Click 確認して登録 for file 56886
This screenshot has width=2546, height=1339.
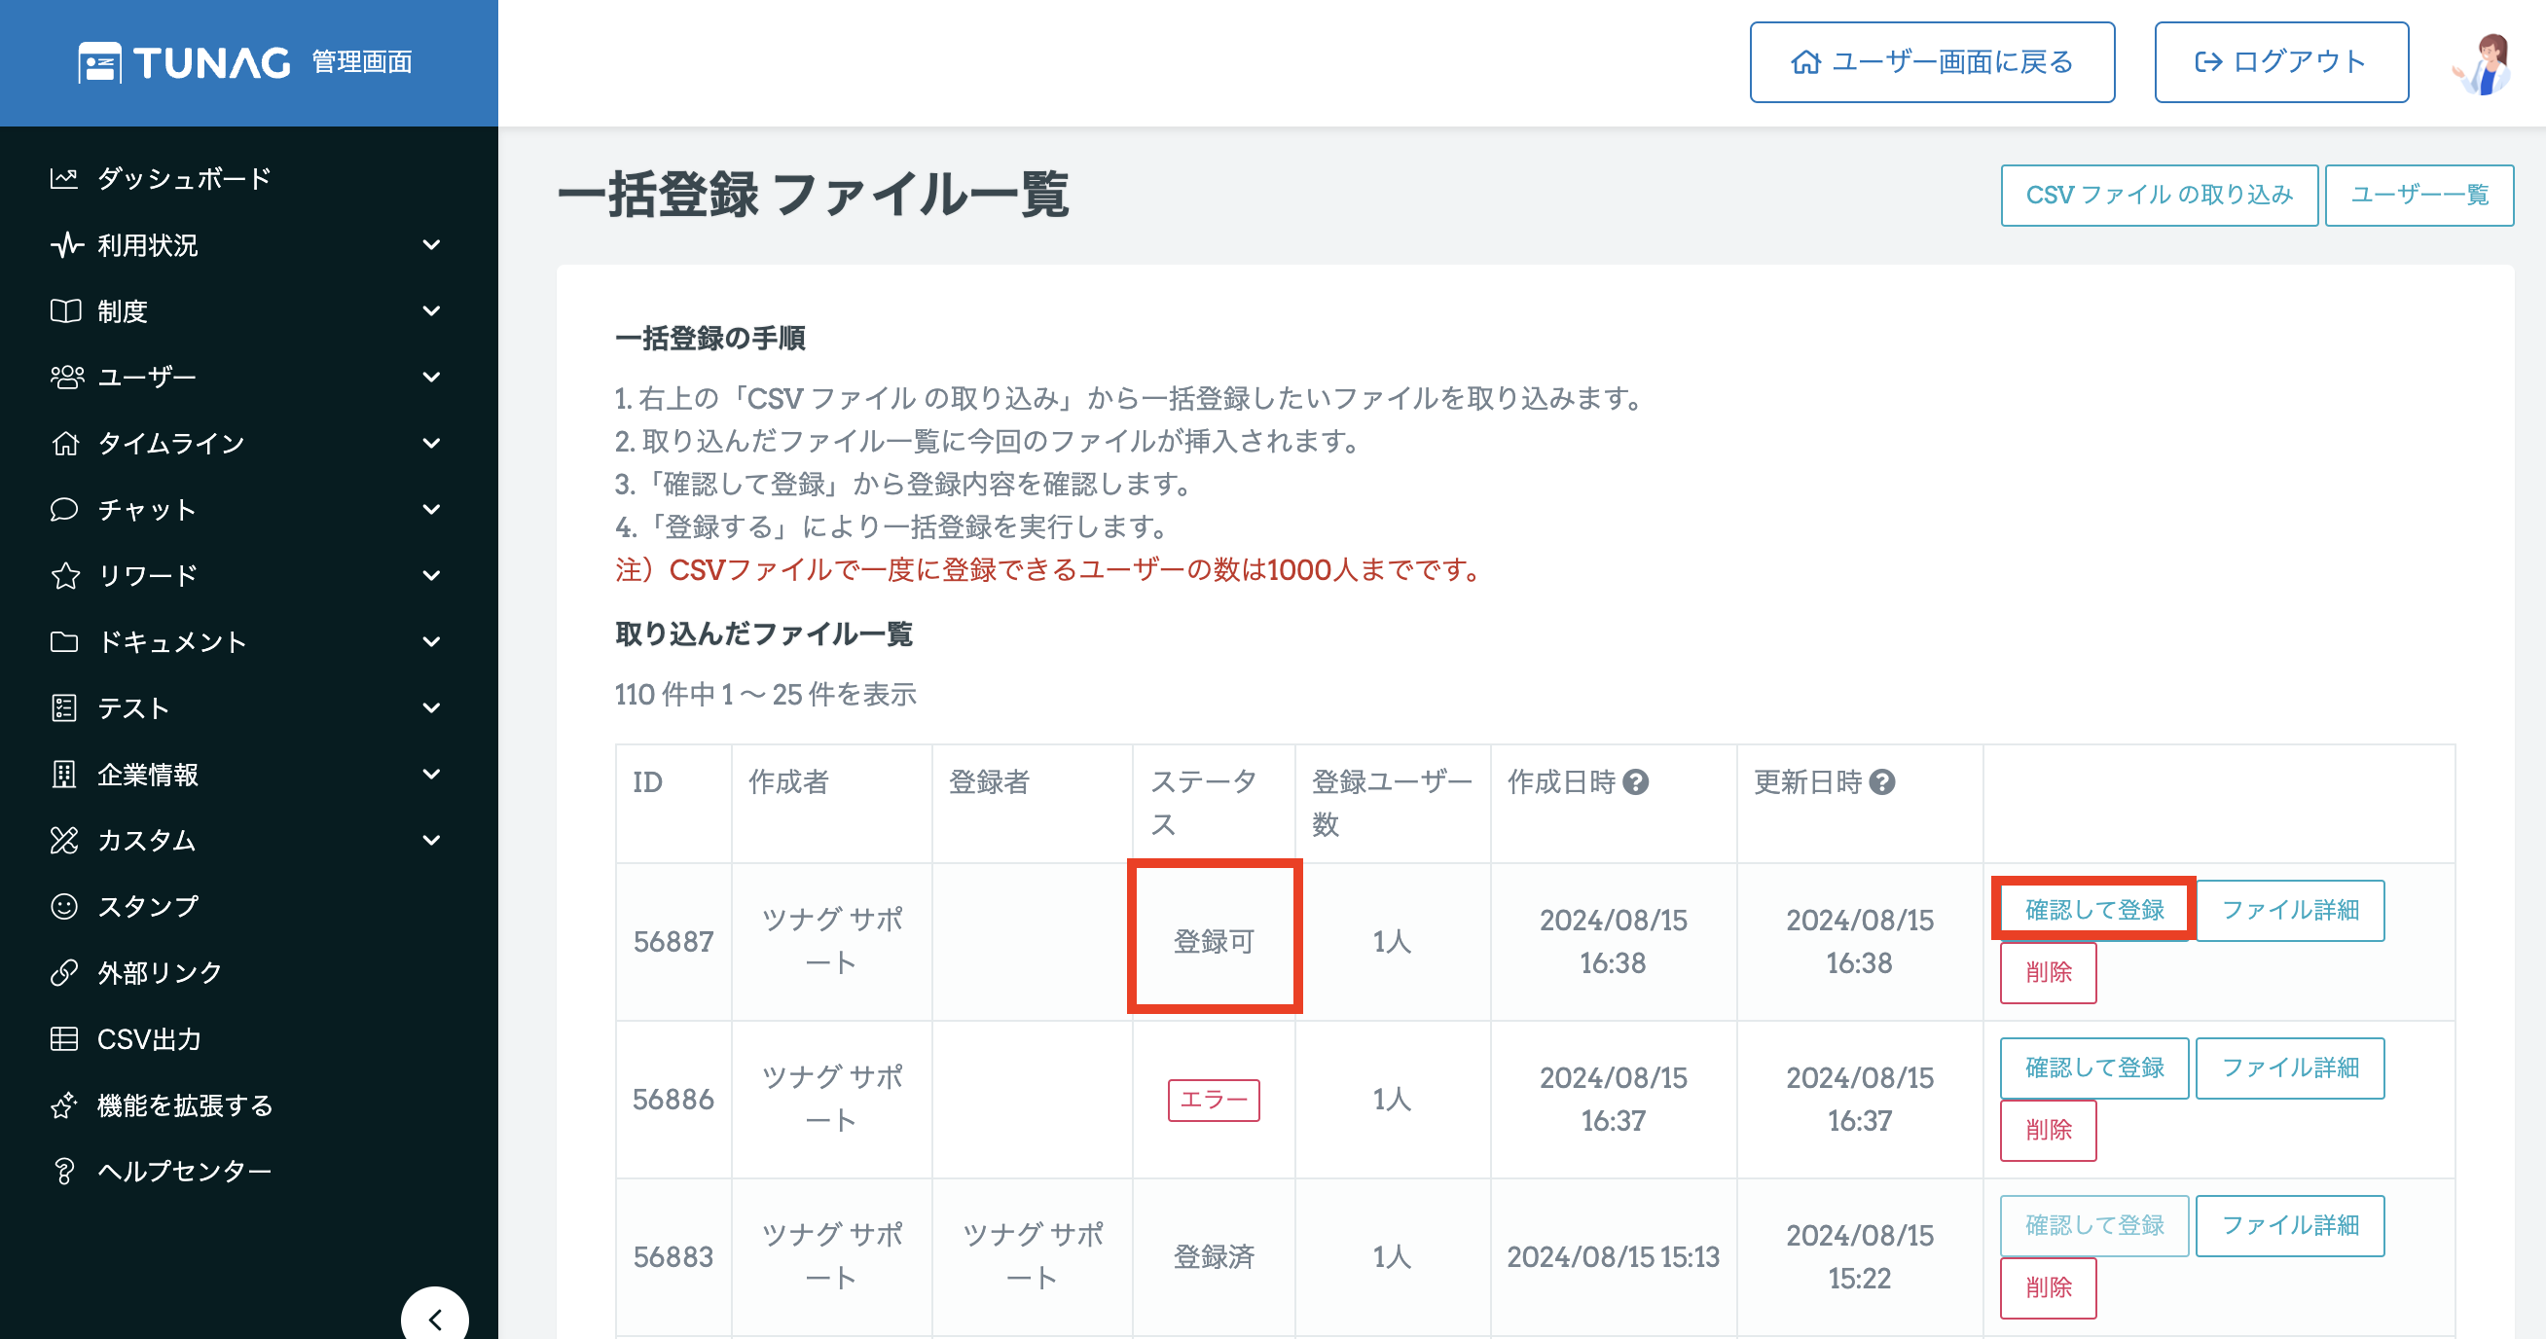pyautogui.click(x=2094, y=1068)
